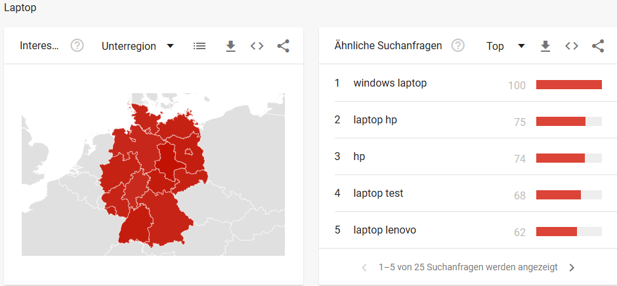Open the Top sorting dropdown
This screenshot has width=617, height=286.
click(505, 46)
